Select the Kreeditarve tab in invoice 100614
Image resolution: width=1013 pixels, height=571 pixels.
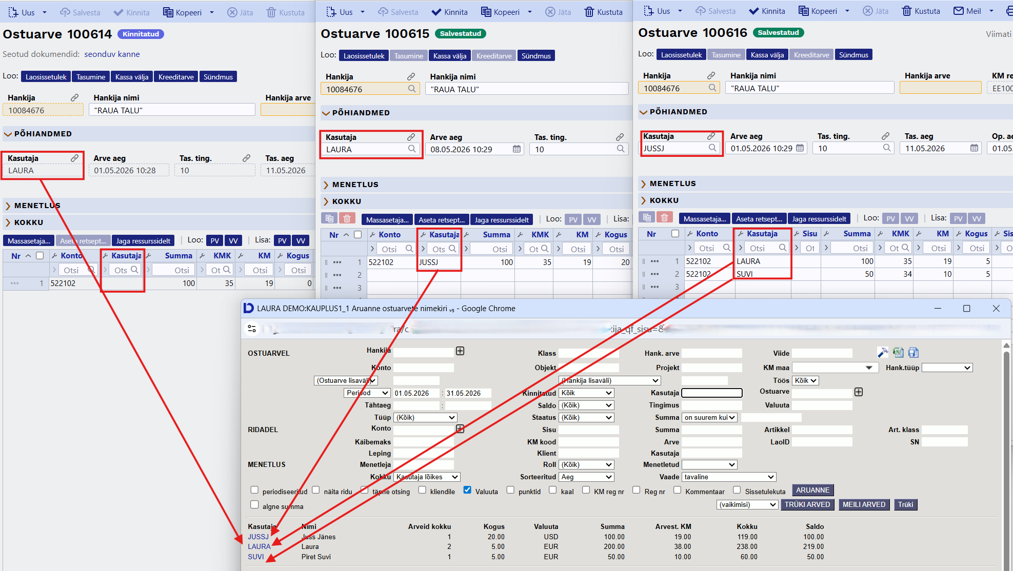pos(176,77)
